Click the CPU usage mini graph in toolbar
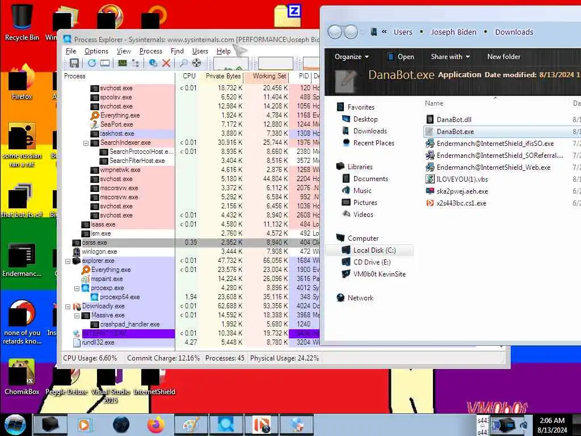 click(230, 64)
